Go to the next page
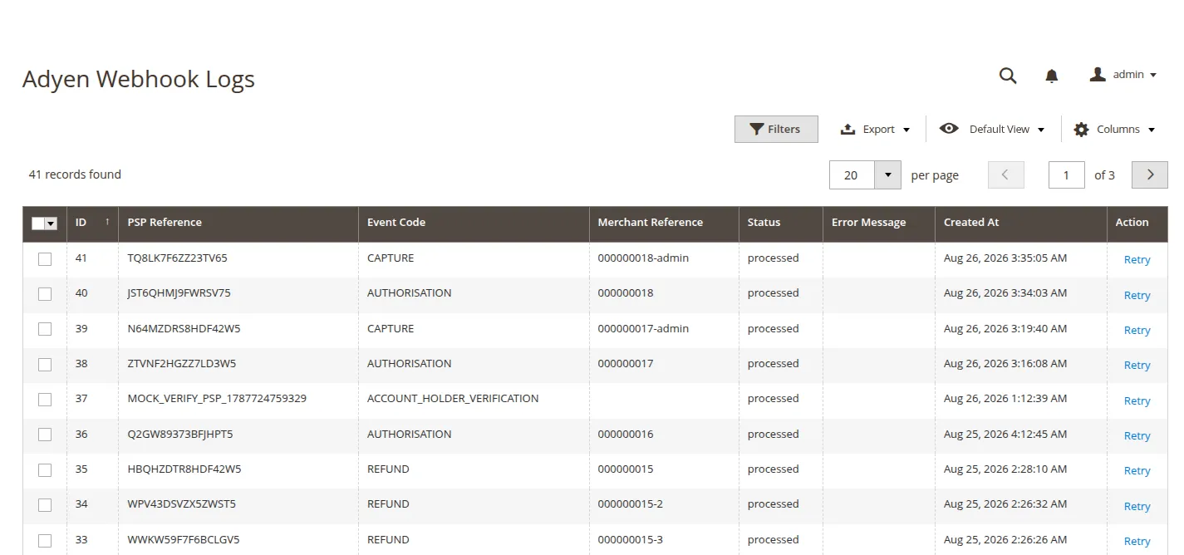Screen dimensions: 1184x555 pos(1150,174)
